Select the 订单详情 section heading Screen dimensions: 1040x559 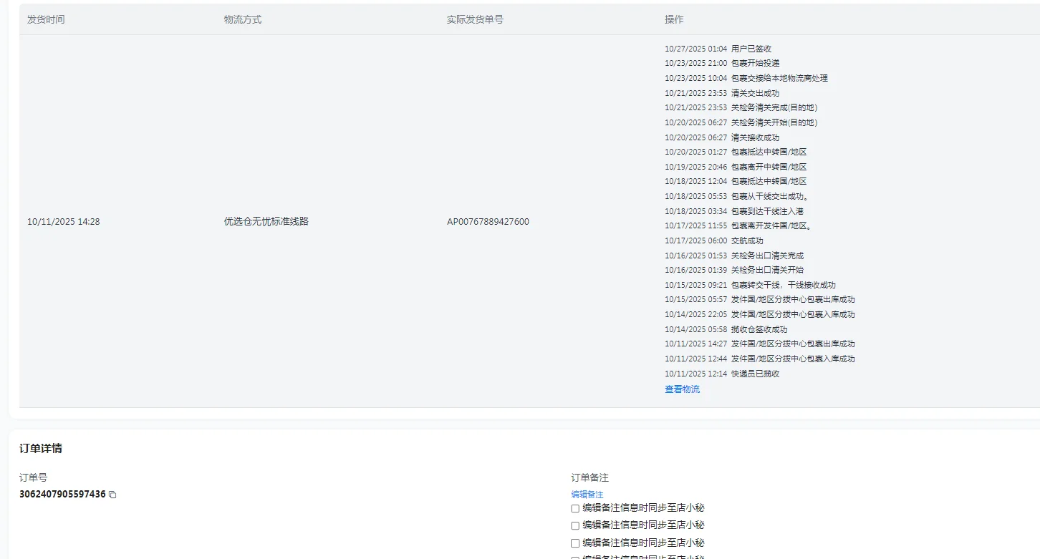click(41, 449)
